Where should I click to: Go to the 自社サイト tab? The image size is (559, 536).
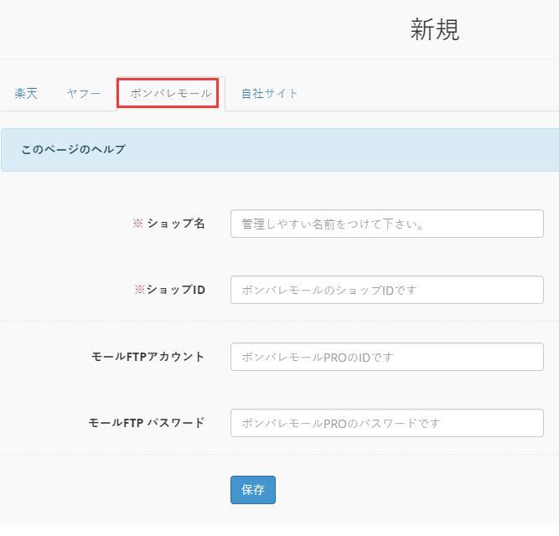point(270,93)
